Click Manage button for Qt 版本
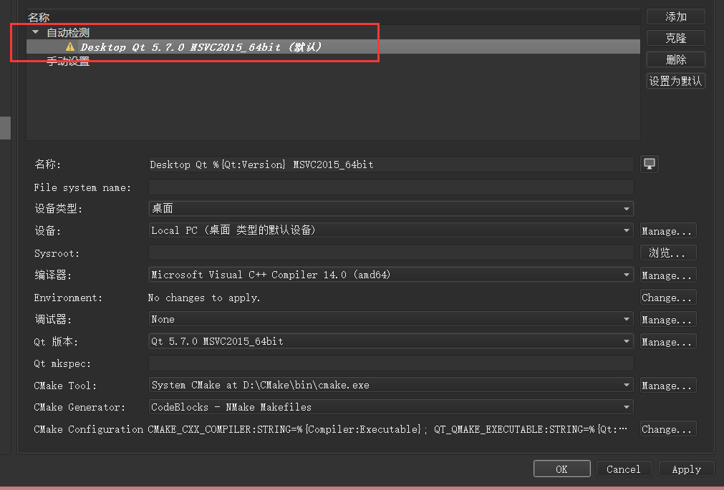Viewport: 724px width, 490px height. (667, 341)
